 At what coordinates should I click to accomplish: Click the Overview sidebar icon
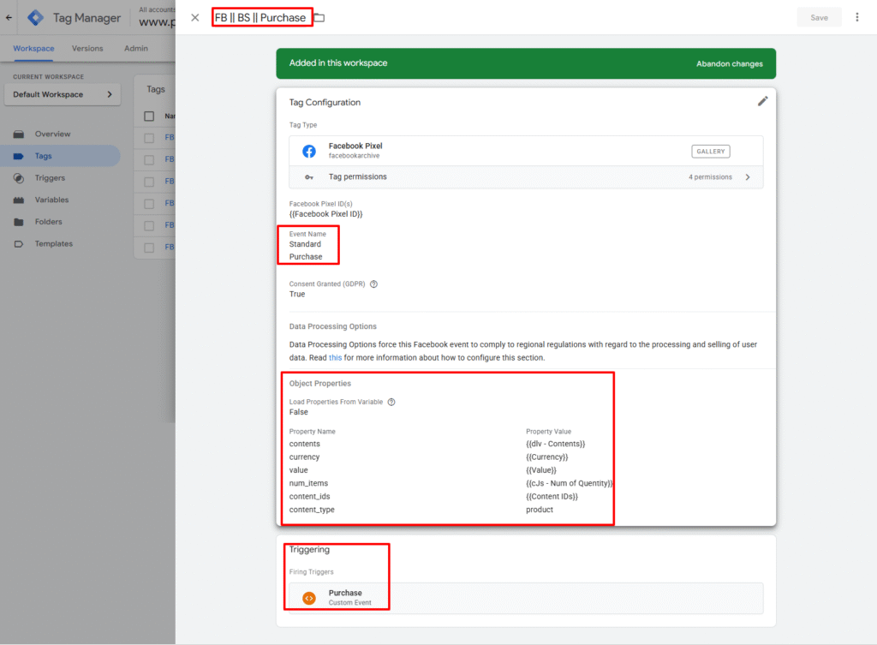pos(19,134)
